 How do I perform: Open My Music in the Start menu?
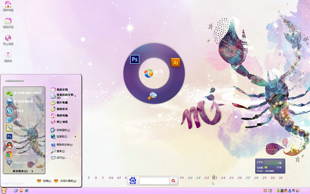tap(59, 109)
